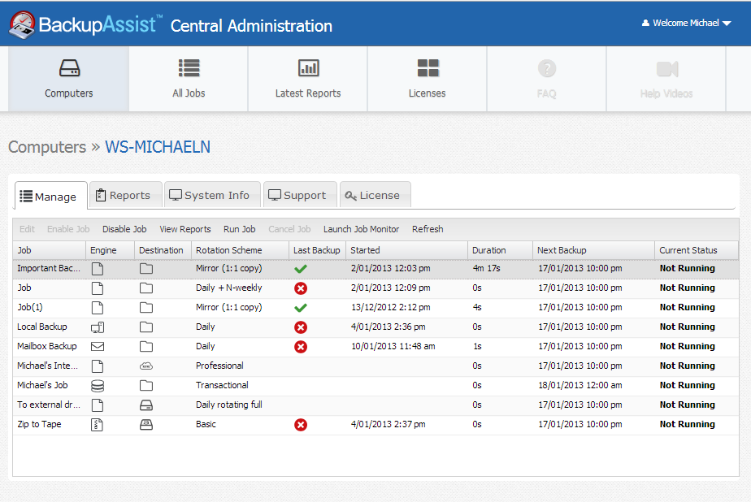Click the zip engine icon for Zip to Tape
Screen dimensions: 751x502
click(98, 425)
